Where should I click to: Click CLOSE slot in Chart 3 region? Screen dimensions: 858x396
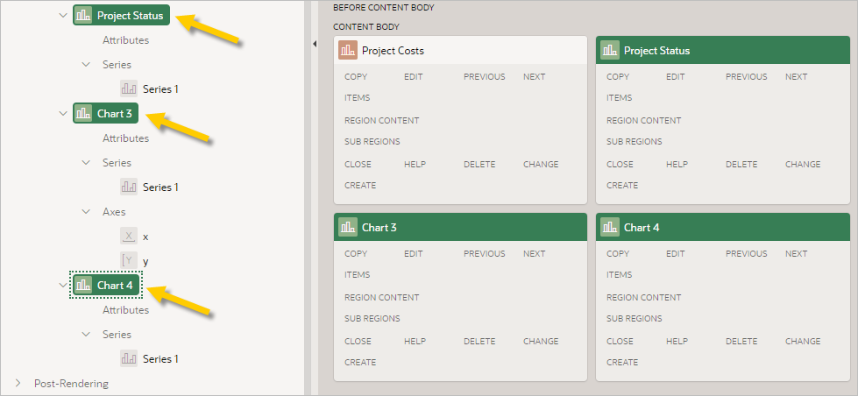tap(358, 342)
